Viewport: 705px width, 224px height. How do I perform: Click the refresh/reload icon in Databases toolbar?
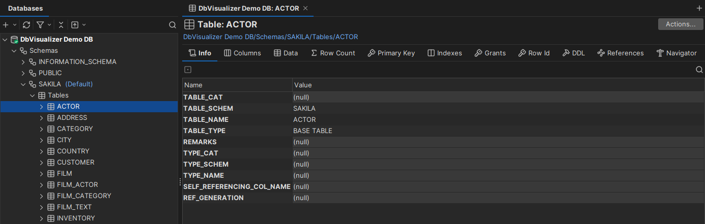point(26,24)
